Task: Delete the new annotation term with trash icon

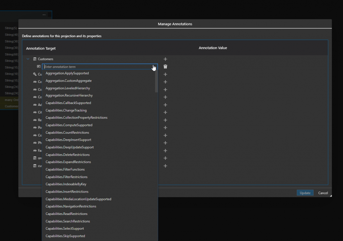Action: [165, 67]
